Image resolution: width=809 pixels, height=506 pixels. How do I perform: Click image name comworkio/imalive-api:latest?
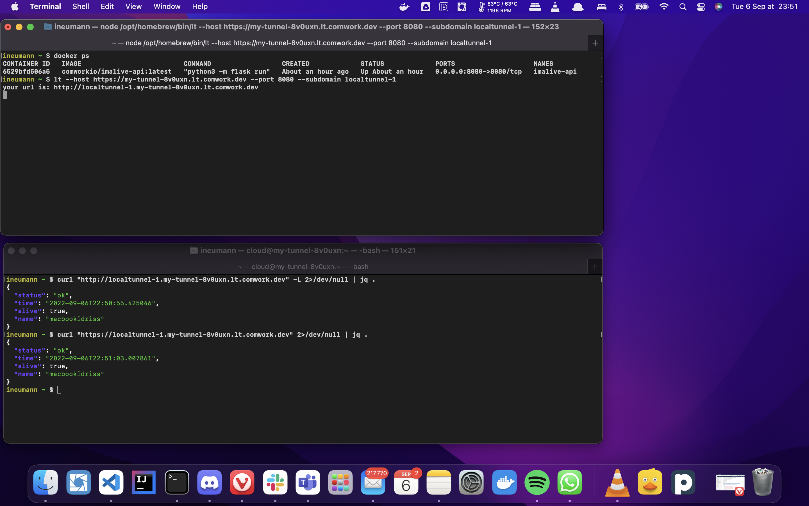117,72
